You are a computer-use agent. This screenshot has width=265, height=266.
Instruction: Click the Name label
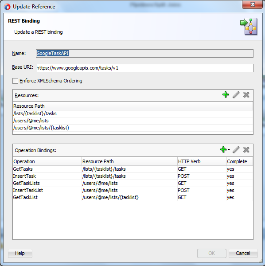click(19, 54)
